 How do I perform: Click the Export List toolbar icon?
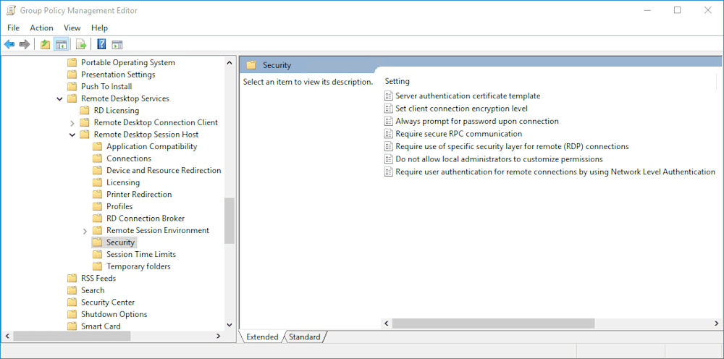81,44
